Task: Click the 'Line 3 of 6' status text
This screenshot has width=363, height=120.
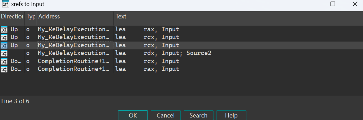Action: [x=15, y=101]
